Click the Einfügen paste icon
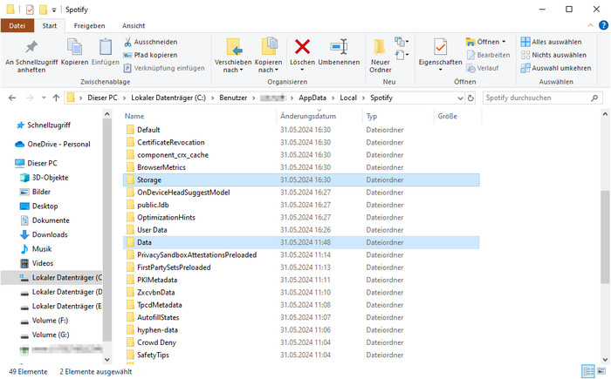The image size is (611, 379). click(106, 47)
